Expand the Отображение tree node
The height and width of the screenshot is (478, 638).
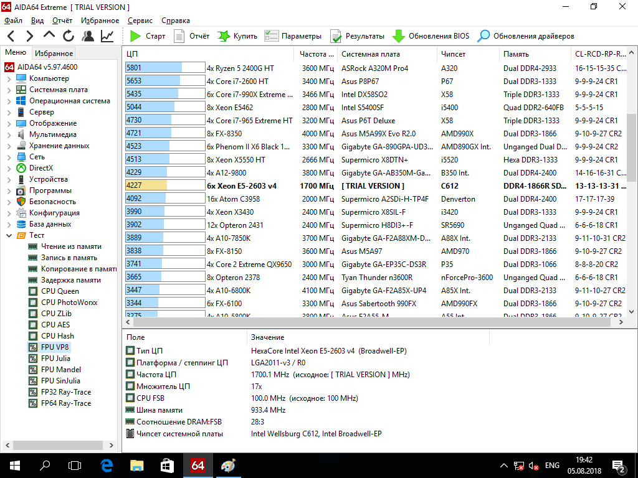tap(9, 123)
